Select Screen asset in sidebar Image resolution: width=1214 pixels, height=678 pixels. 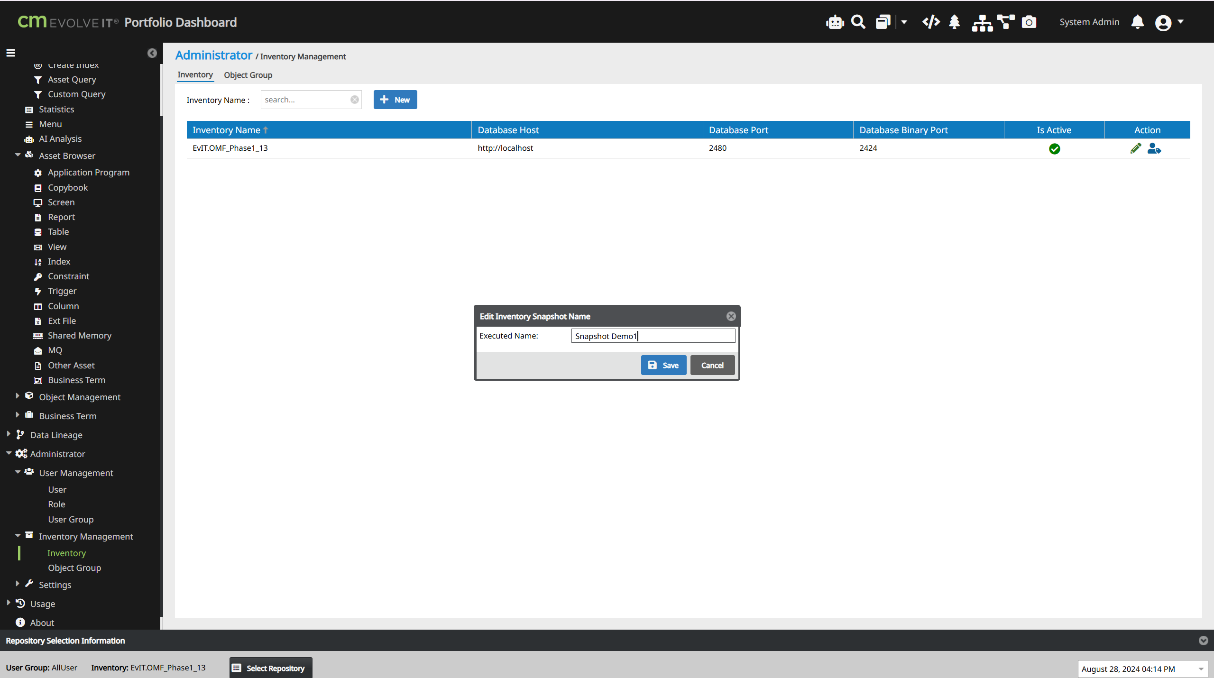(x=61, y=202)
